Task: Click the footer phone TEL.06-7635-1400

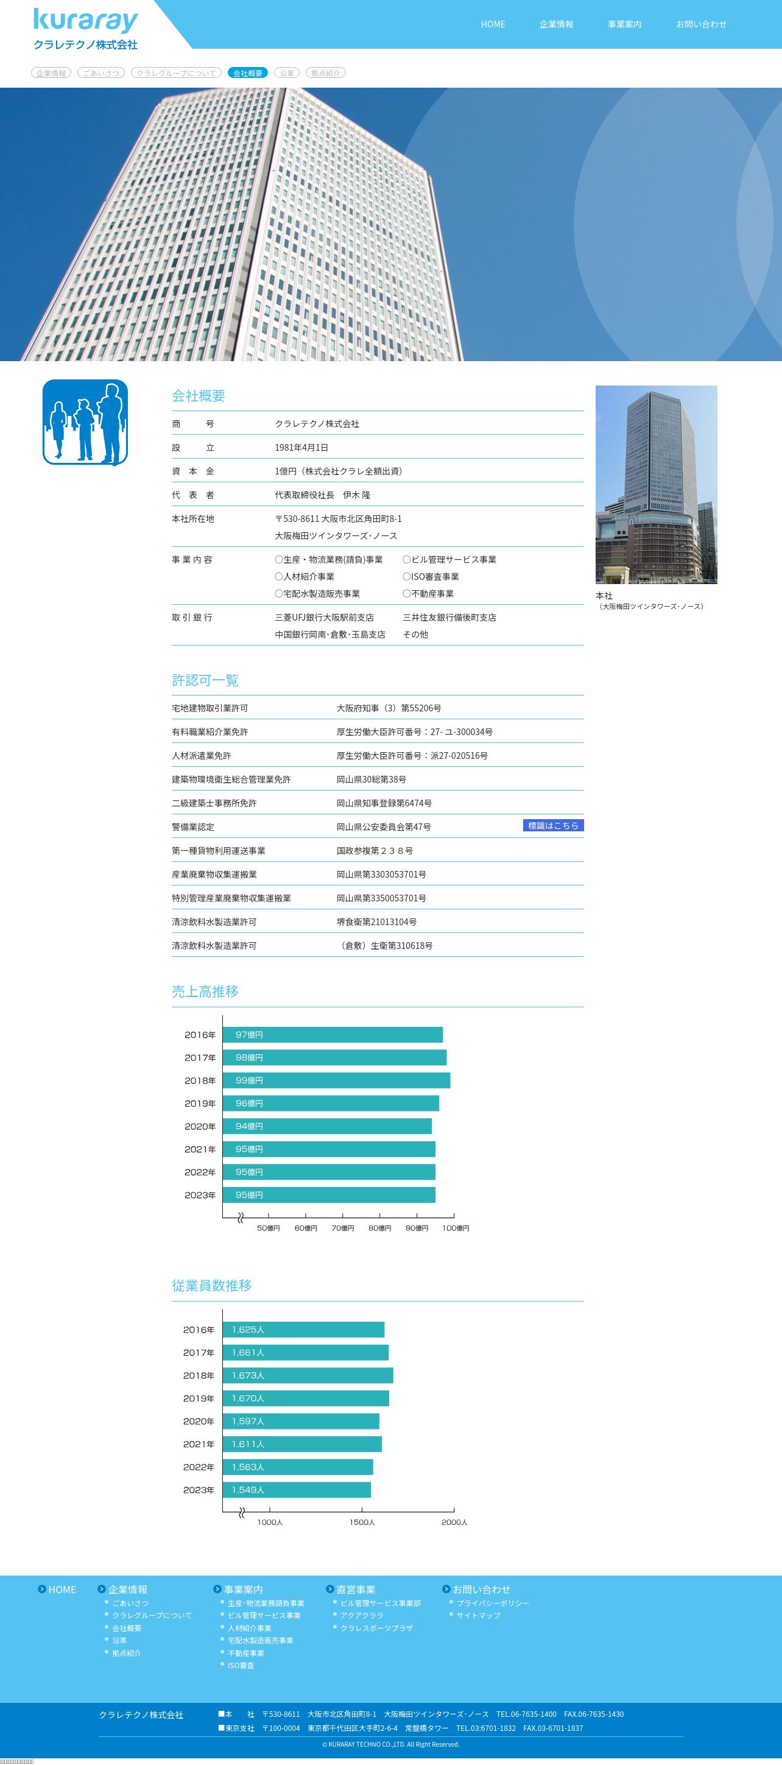Action: (526, 1714)
